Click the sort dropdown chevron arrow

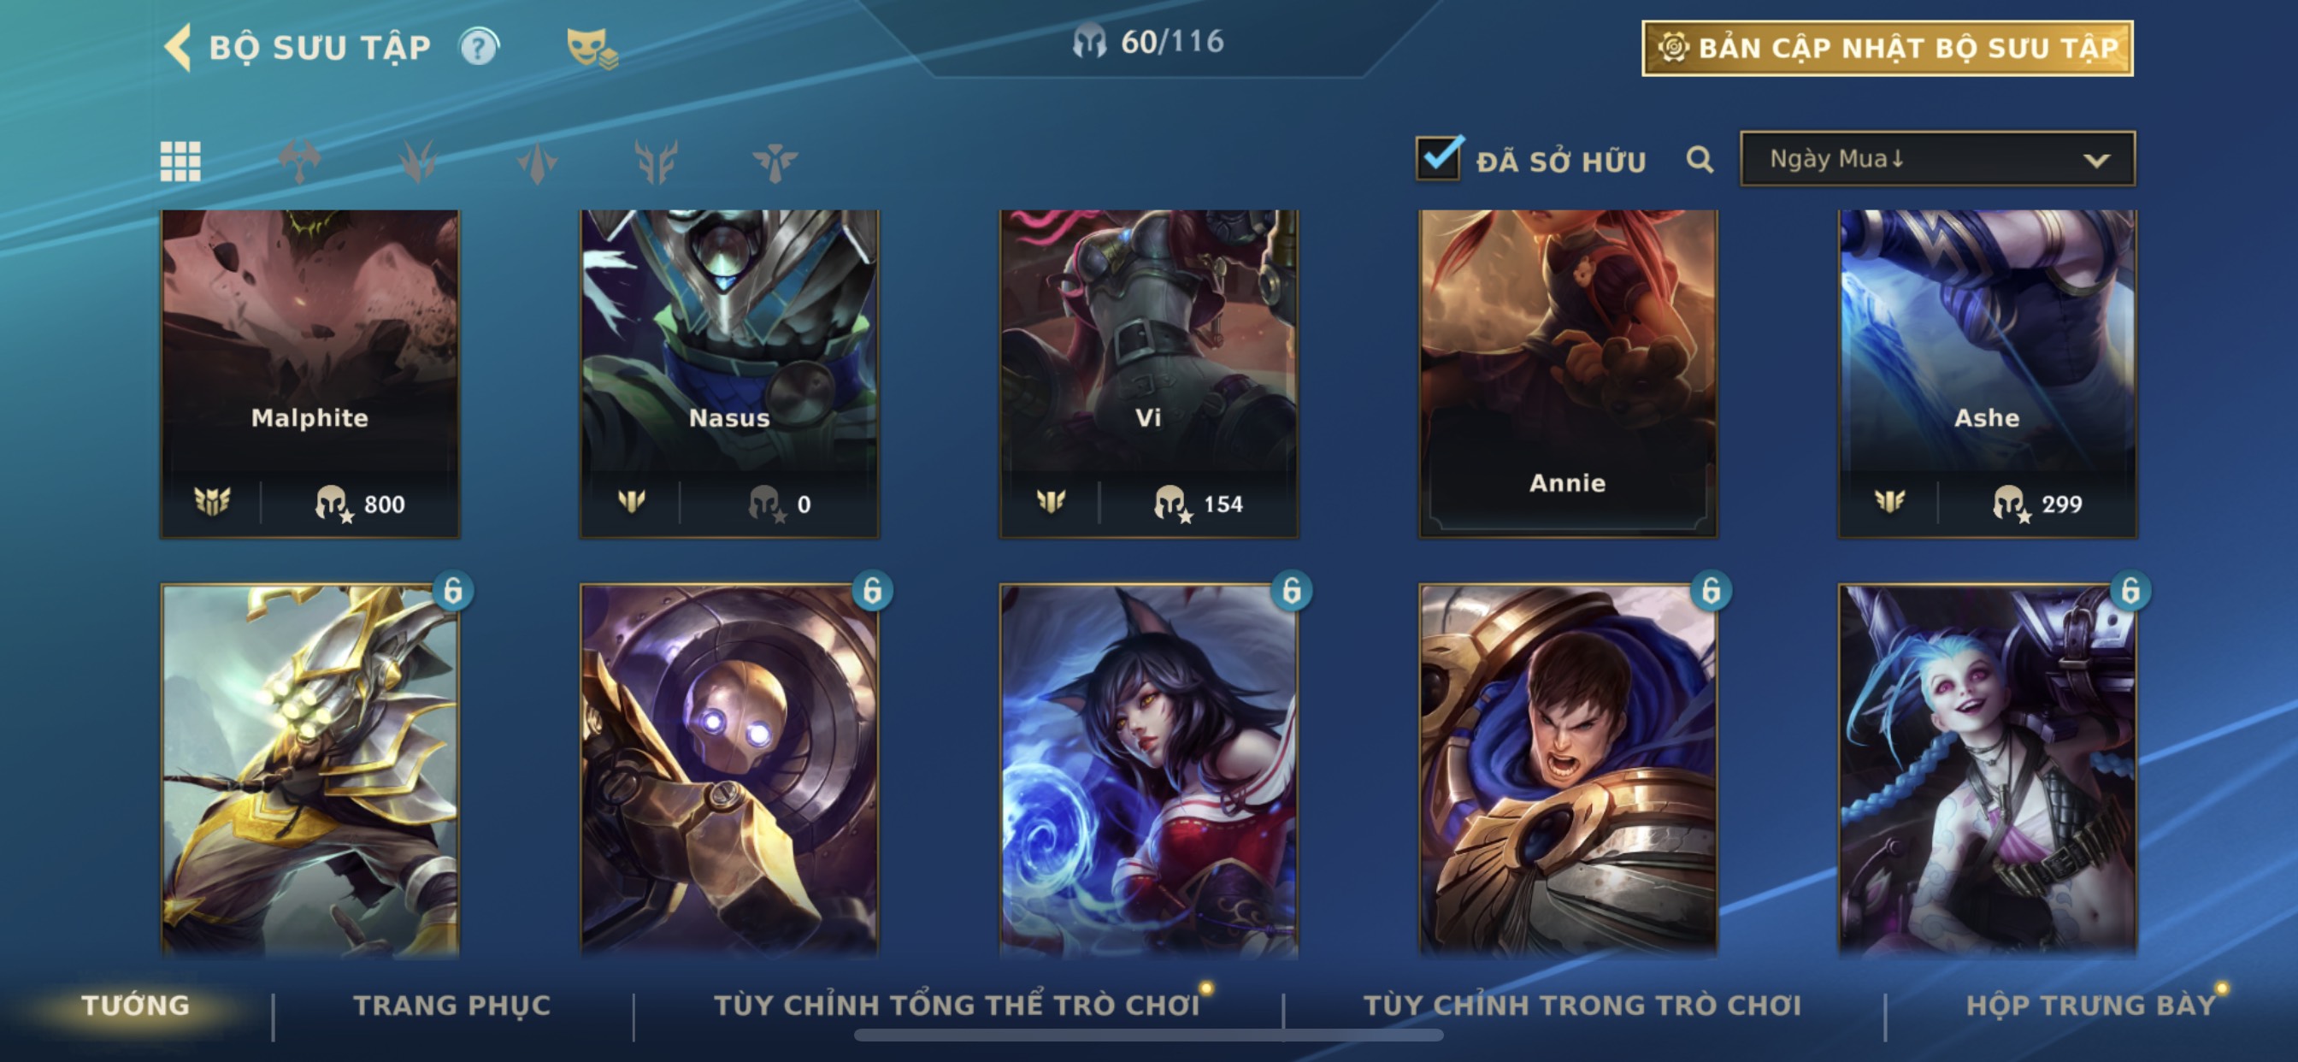click(x=2095, y=161)
